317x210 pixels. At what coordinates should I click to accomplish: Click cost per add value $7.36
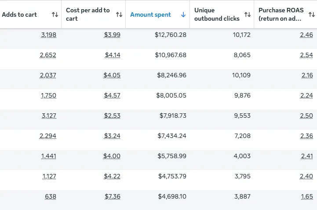[113, 196]
